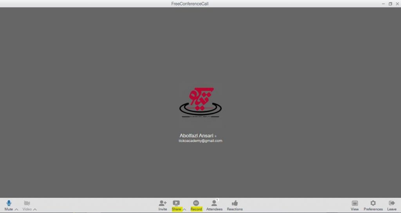Click the participant logo avatar

point(200,103)
